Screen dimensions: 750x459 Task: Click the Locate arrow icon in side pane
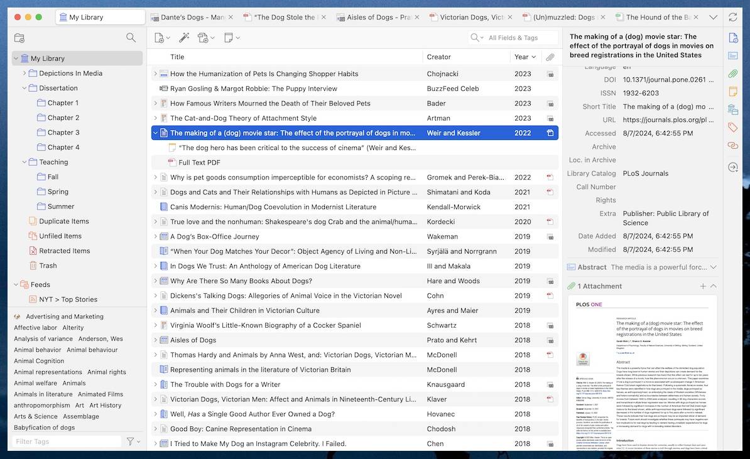pos(733,168)
